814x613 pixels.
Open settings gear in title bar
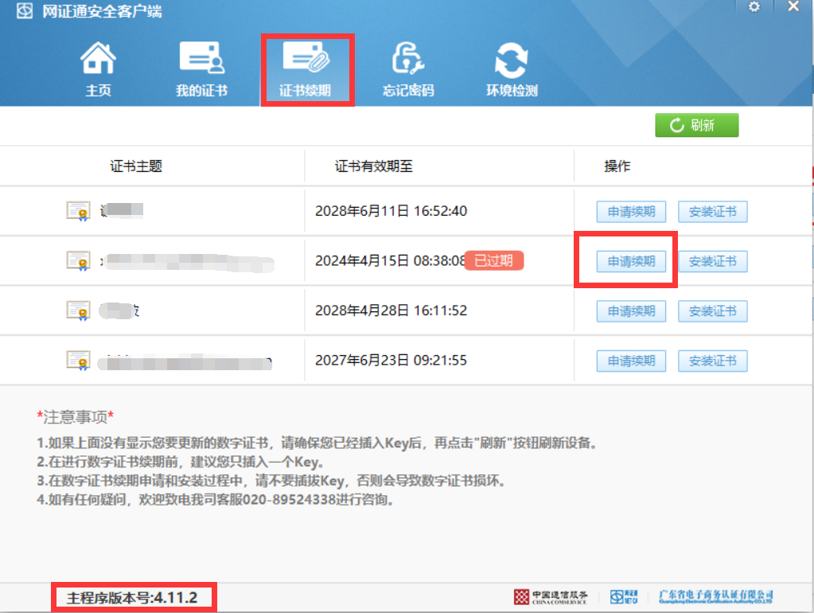[754, 7]
